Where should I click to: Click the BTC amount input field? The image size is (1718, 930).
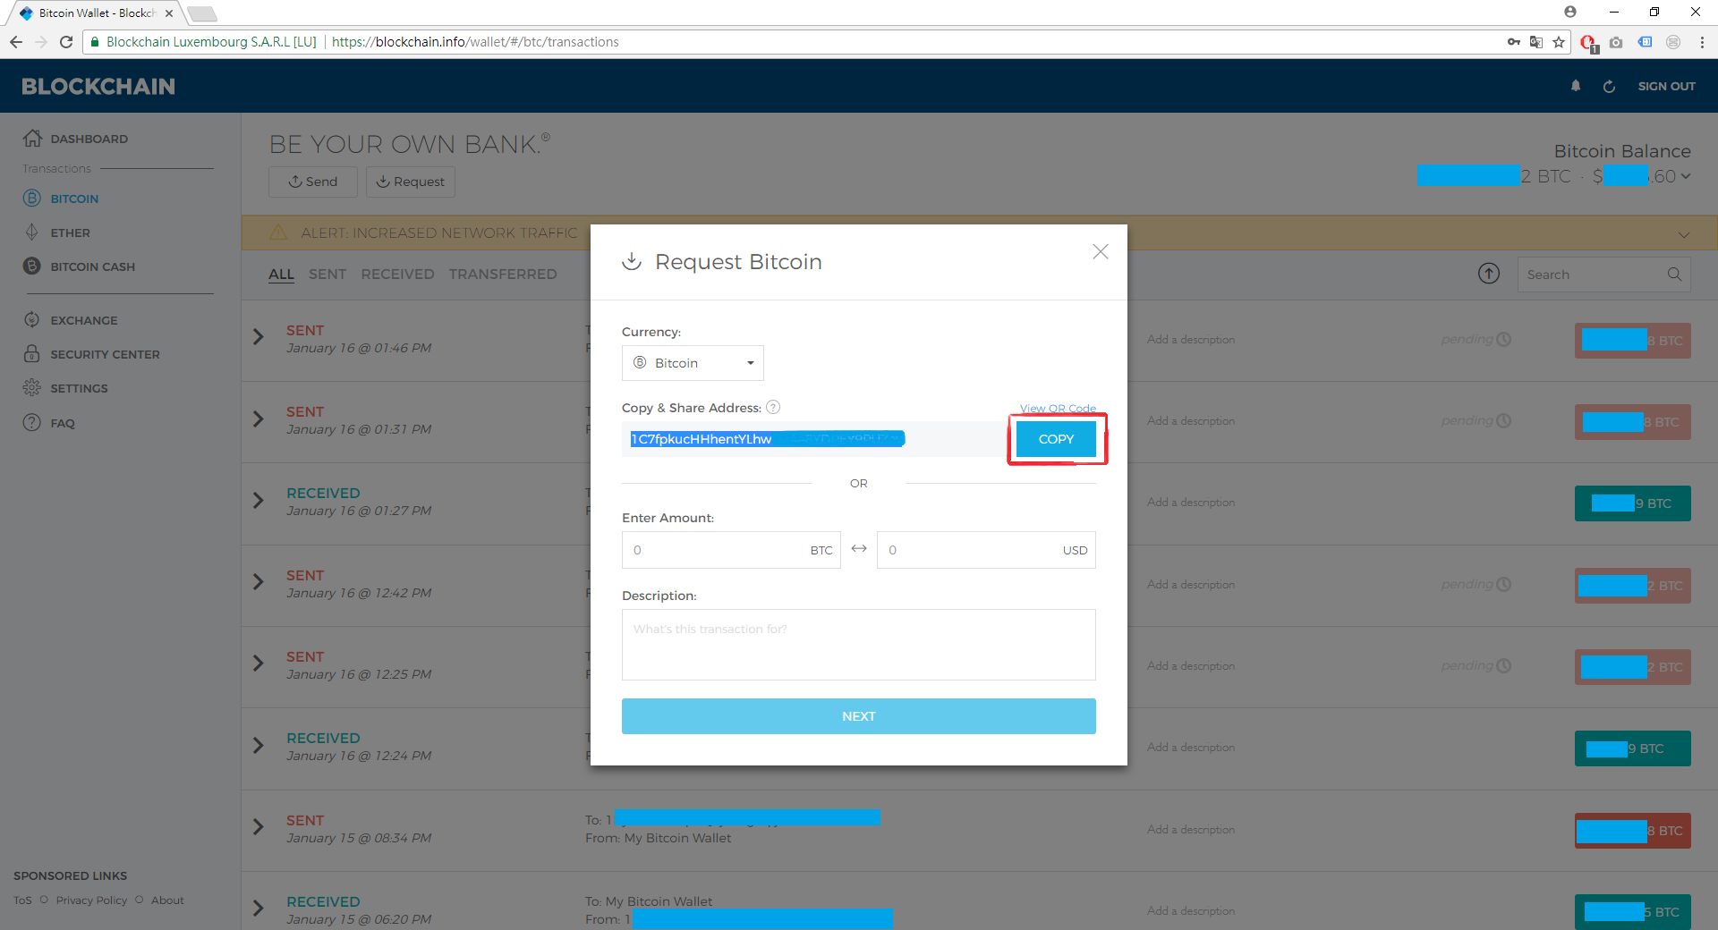[x=716, y=550]
